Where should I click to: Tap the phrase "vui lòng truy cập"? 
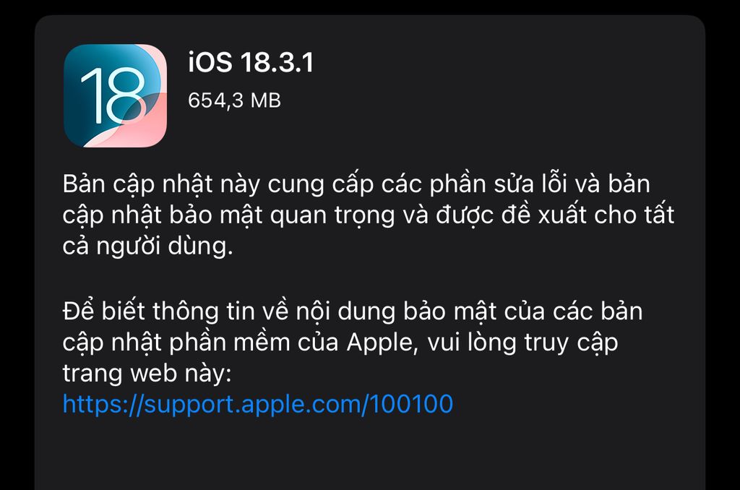pos(522,343)
